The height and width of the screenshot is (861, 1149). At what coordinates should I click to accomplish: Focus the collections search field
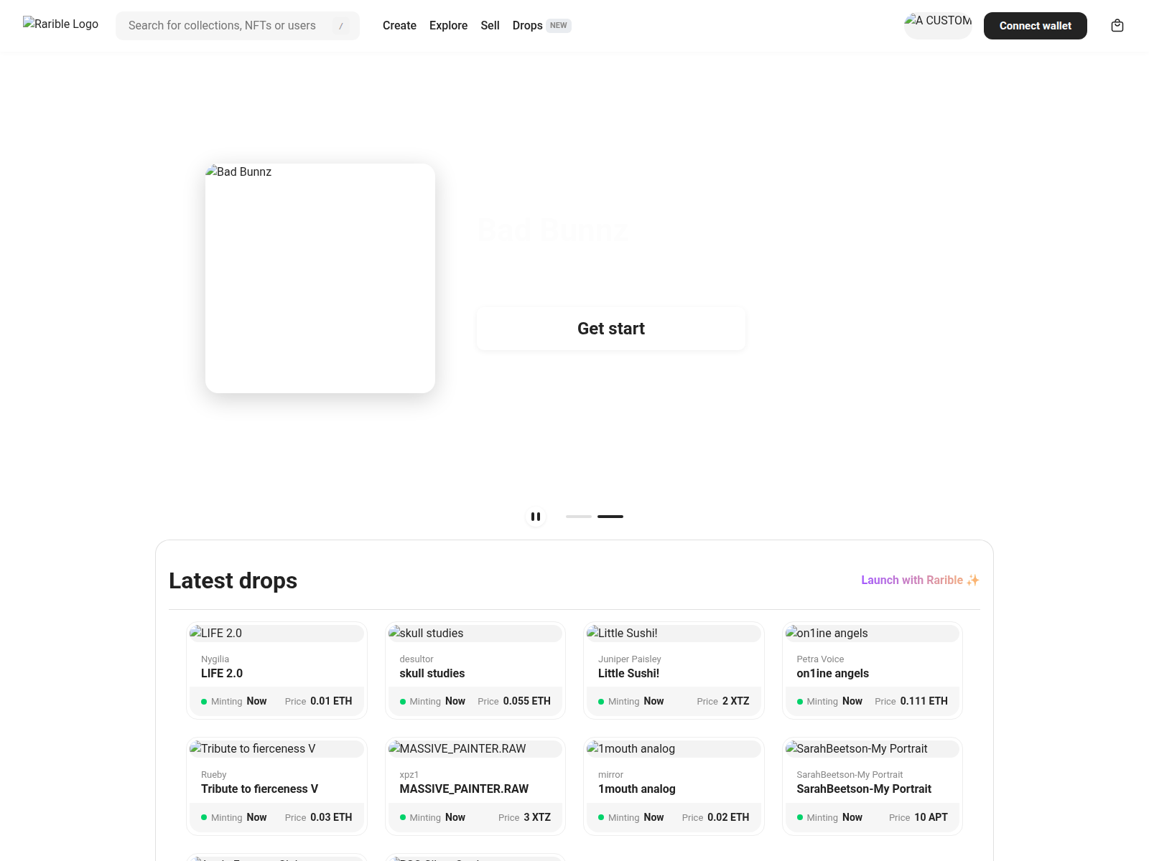pyautogui.click(x=238, y=26)
